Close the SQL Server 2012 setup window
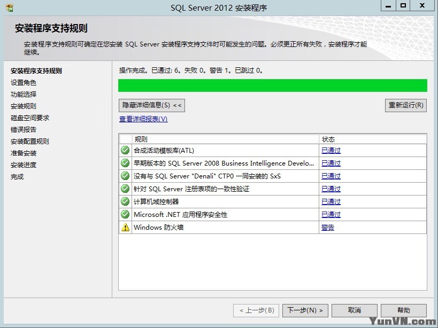 pyautogui.click(x=422, y=5)
